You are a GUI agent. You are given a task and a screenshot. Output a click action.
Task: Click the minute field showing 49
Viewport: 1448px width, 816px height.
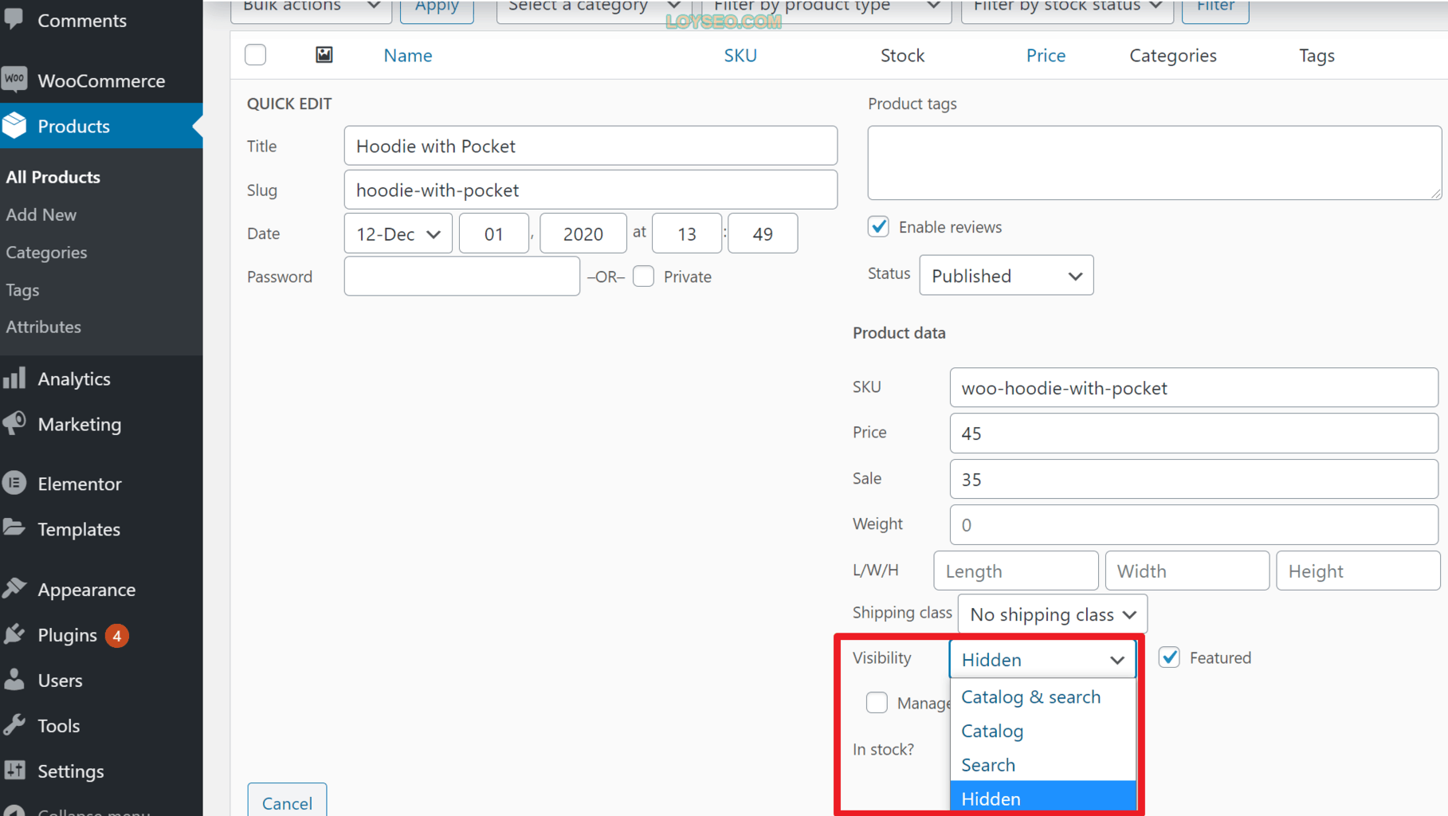point(763,233)
